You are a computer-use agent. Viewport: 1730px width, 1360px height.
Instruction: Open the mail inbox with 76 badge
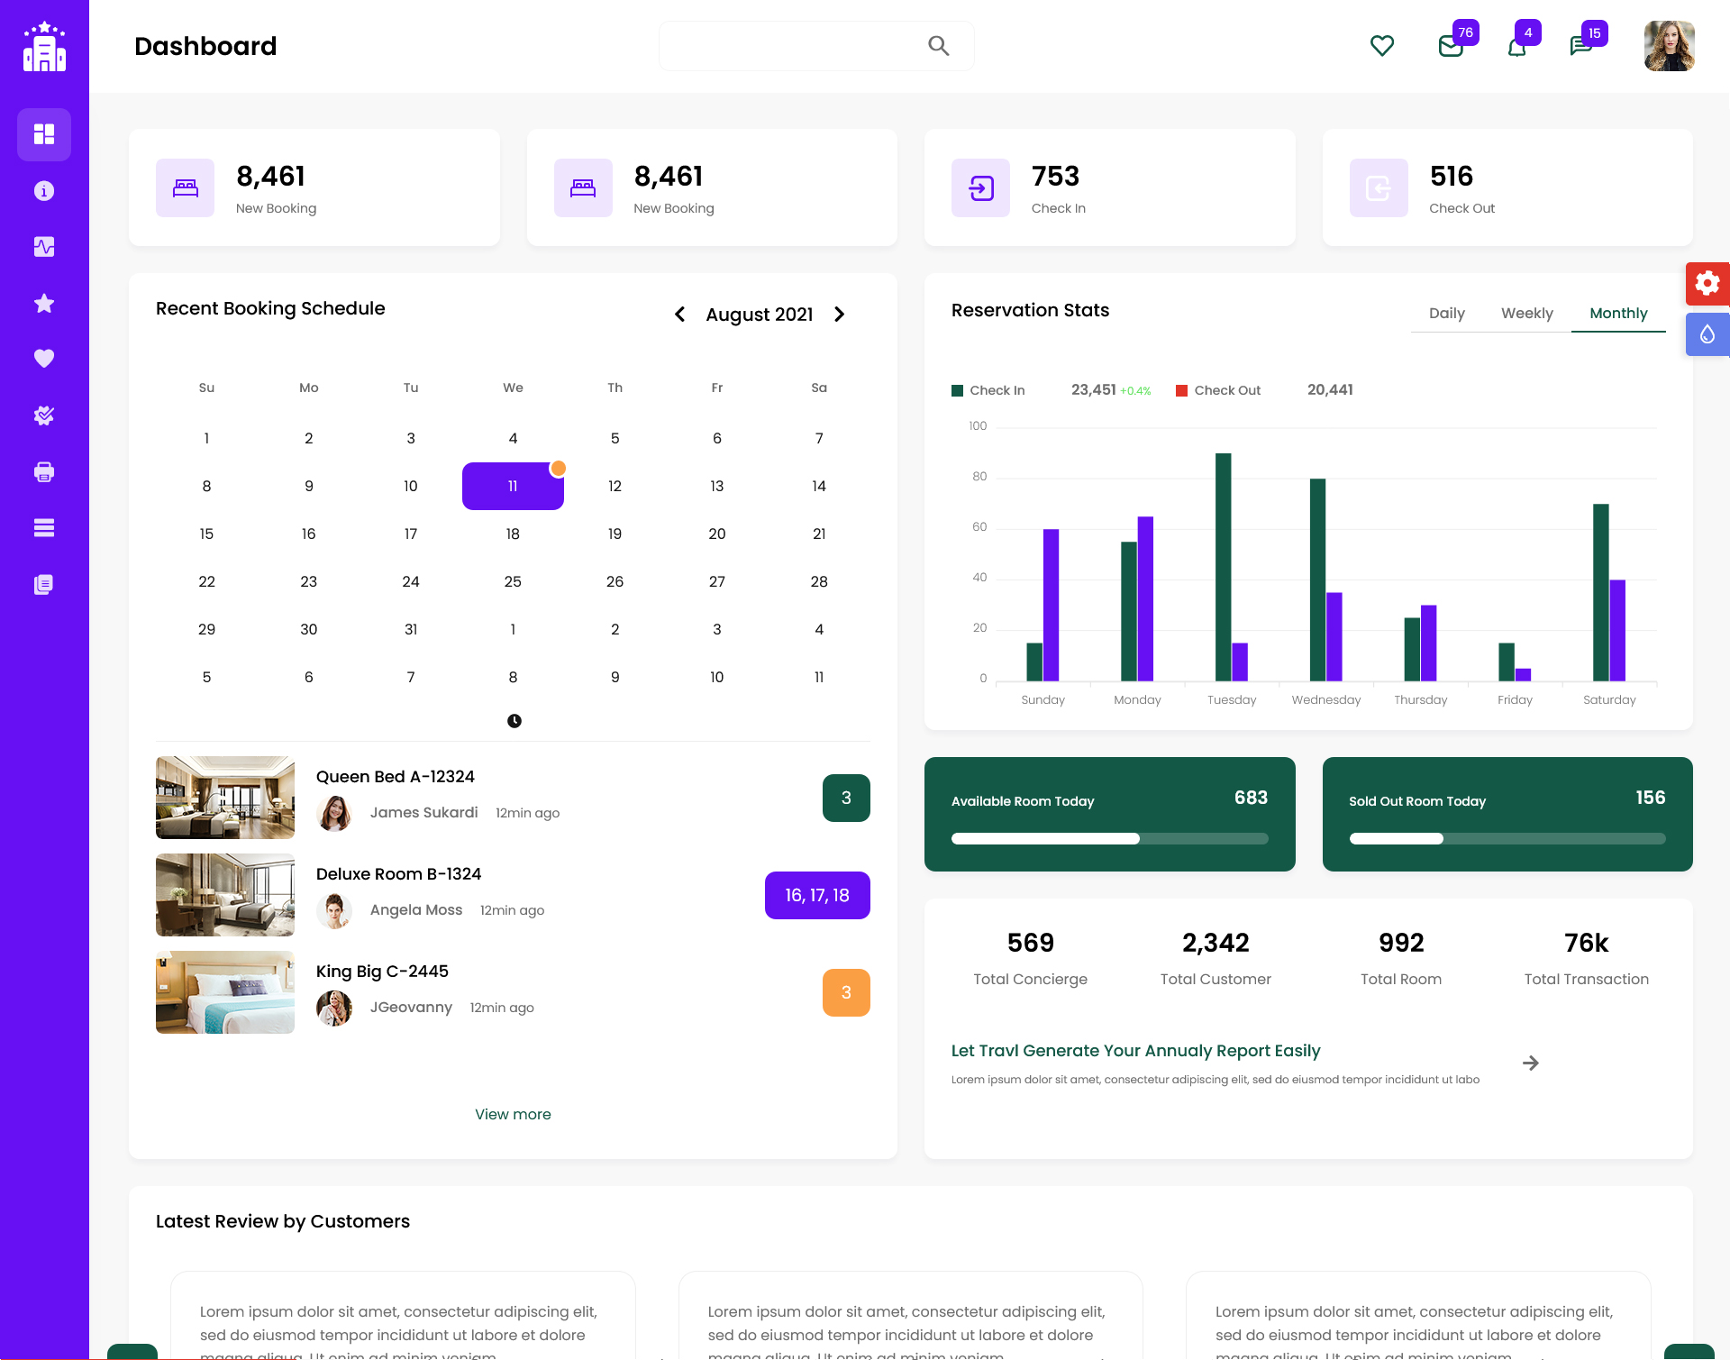pyautogui.click(x=1451, y=46)
